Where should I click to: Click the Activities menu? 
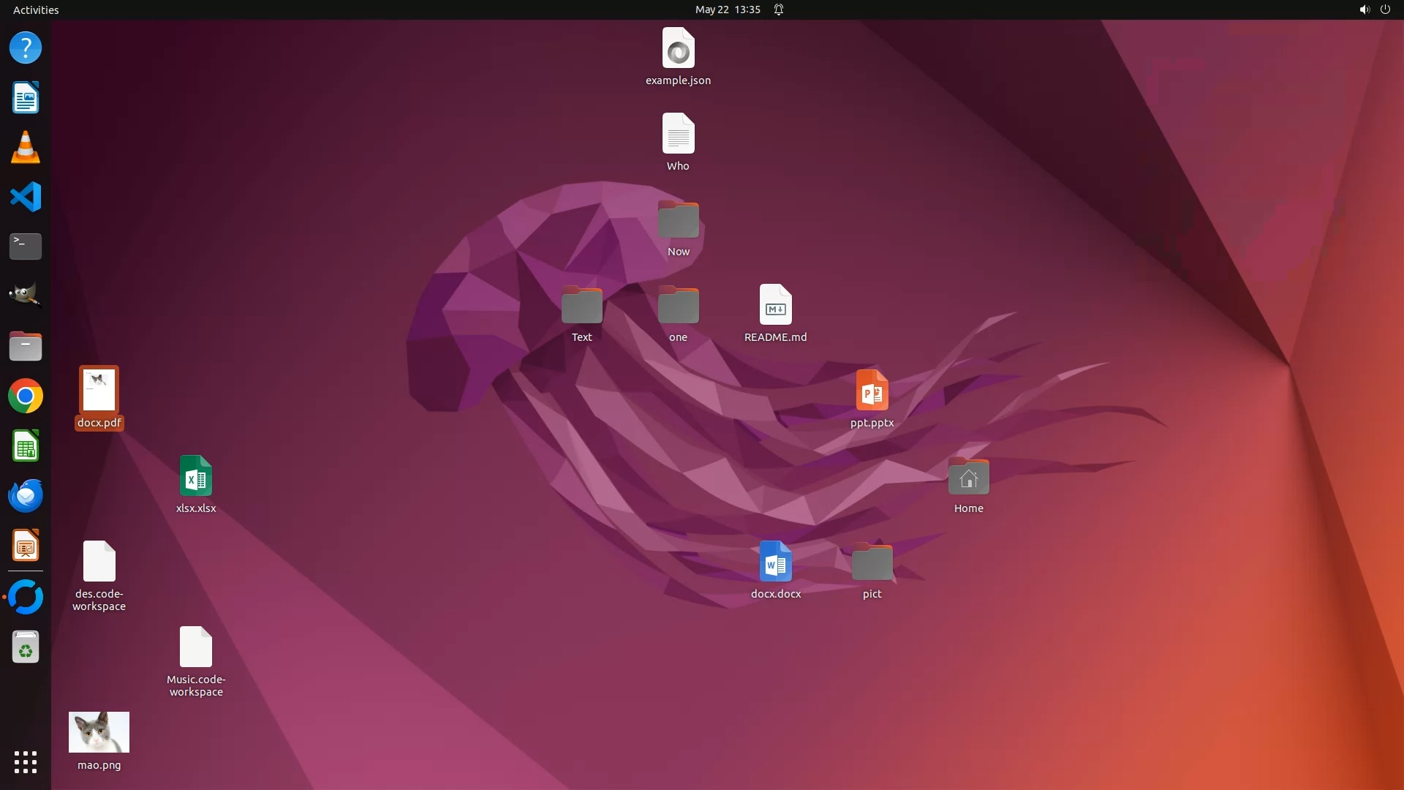(x=36, y=10)
